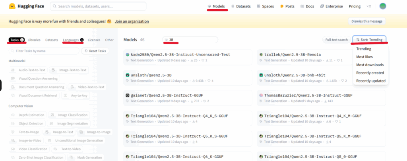The height and width of the screenshot is (161, 407).
Task: Open the user profile avatar menu
Action: coord(383,6)
